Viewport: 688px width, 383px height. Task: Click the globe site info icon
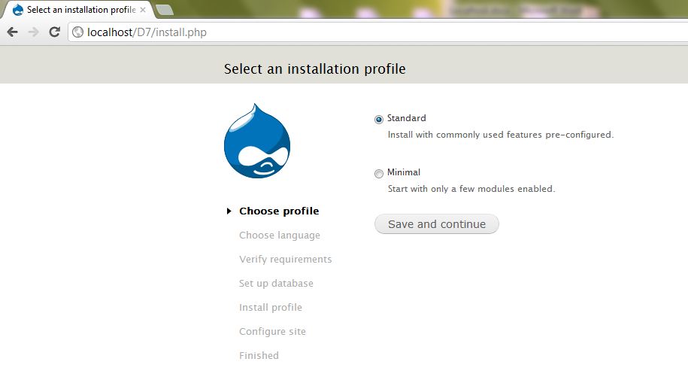click(x=77, y=32)
